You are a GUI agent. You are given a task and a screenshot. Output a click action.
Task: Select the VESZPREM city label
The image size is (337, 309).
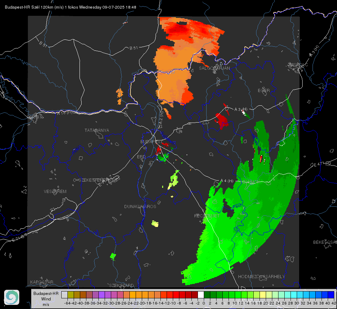point(55,192)
